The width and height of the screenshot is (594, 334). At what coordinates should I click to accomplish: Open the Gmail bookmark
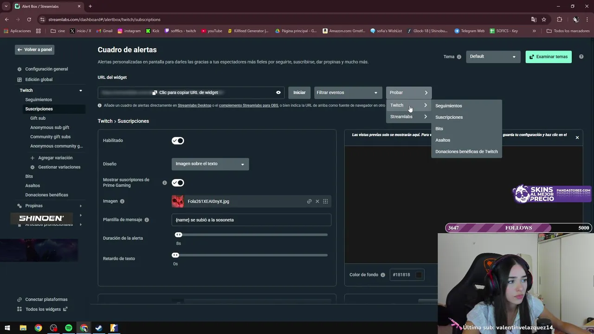(x=104, y=31)
